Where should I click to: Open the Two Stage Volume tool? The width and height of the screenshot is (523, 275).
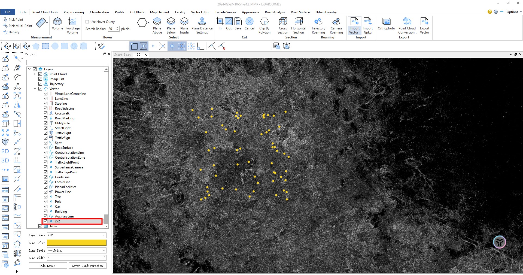(x=72, y=25)
